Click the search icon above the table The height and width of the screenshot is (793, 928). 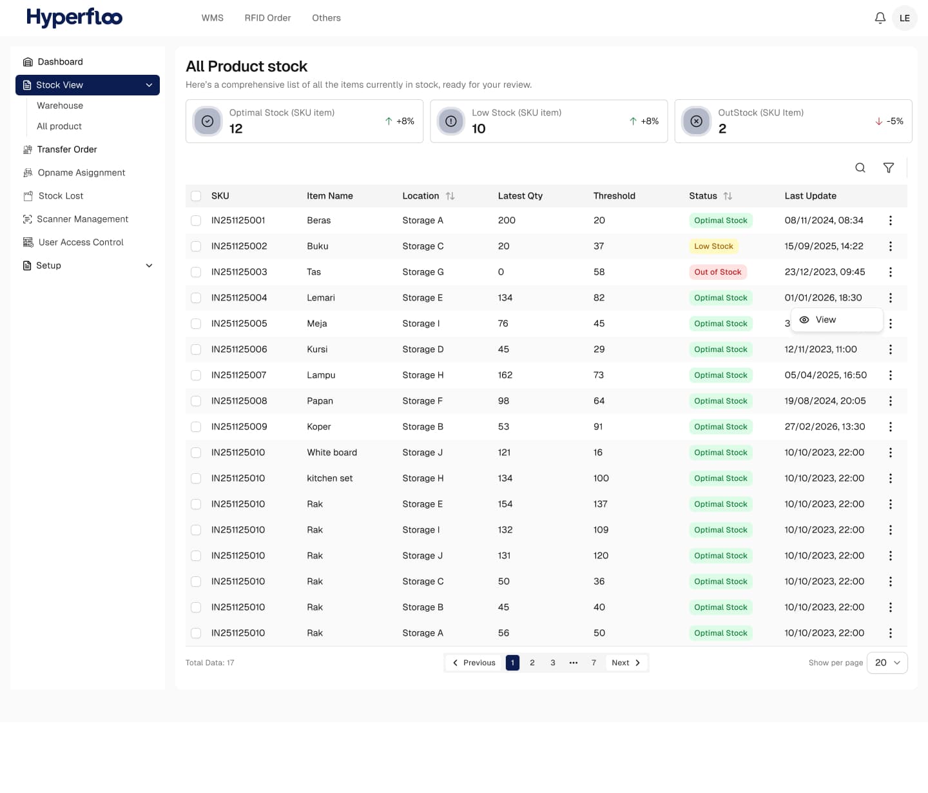[x=860, y=167]
